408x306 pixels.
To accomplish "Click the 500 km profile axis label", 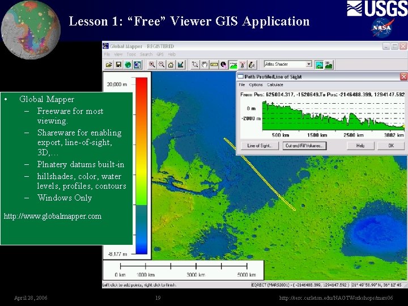I will pos(280,135).
